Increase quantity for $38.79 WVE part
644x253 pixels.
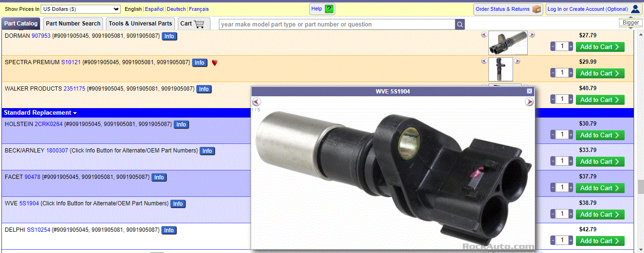[x=571, y=214]
